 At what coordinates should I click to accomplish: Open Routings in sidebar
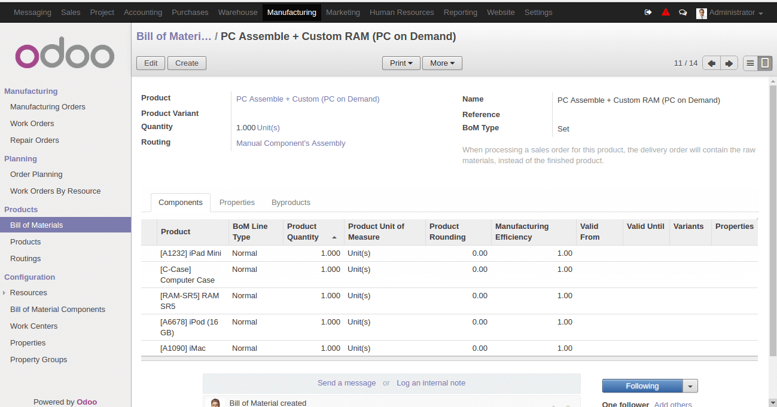tap(26, 259)
